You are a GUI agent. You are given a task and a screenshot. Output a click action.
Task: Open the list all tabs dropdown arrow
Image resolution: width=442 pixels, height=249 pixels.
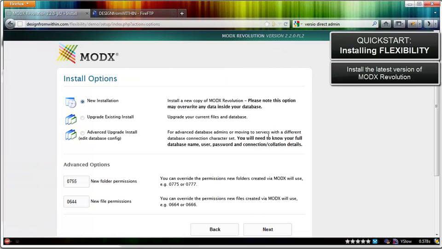coord(435,13)
